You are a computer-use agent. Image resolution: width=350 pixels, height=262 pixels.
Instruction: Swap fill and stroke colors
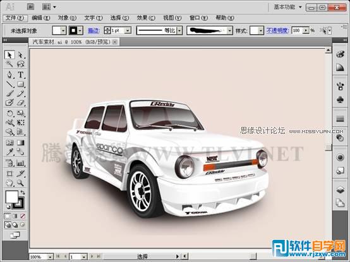tap(23, 192)
